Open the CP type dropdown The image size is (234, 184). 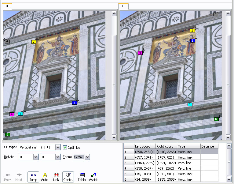pos(58,147)
